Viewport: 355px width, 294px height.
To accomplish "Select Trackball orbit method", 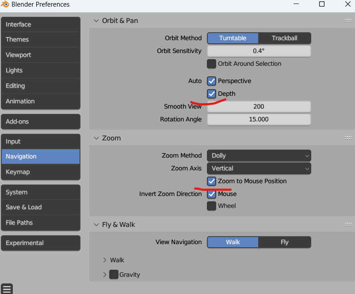I will pos(284,38).
